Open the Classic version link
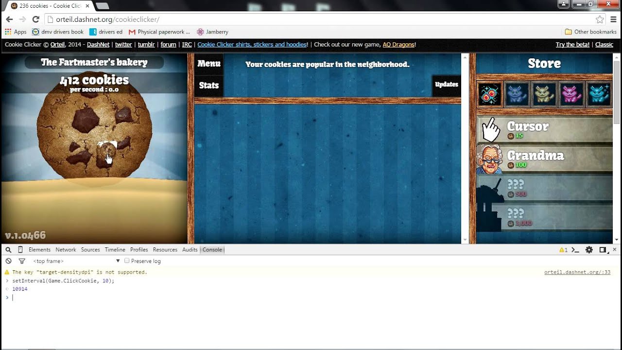The width and height of the screenshot is (622, 350). point(604,44)
